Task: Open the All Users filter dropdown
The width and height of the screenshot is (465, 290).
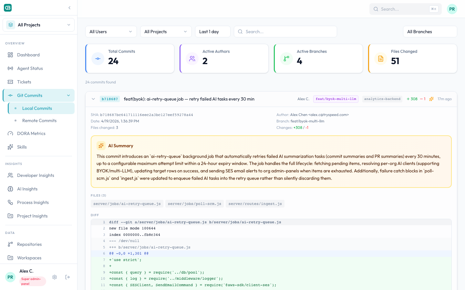Action: pyautogui.click(x=111, y=32)
